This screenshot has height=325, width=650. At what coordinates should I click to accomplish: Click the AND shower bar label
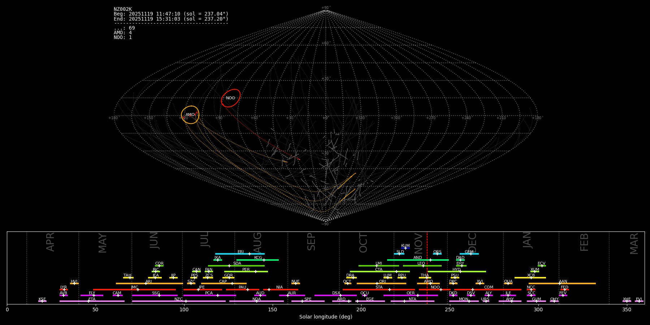(418, 258)
